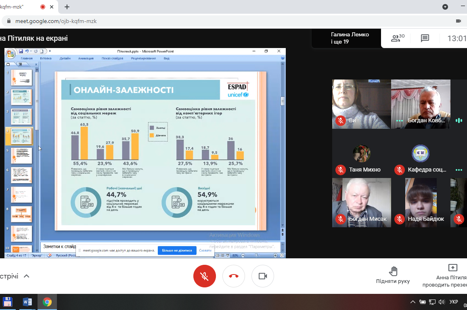The height and width of the screenshot is (310, 467).
Task: Open Chrome profile dropdown arrow at top right
Action: tap(445, 7)
